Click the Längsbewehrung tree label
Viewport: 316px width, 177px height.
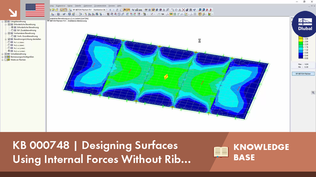coord(18,22)
